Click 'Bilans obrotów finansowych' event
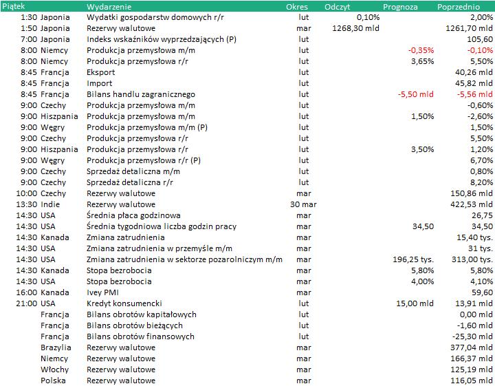 click(x=140, y=336)
